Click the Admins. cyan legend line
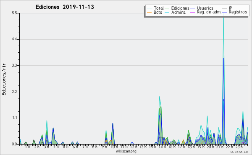Screen dimensions: 252x155 (x=167, y=12)
